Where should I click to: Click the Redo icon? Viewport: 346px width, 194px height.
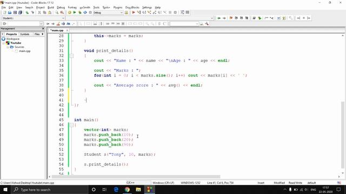(32, 12)
